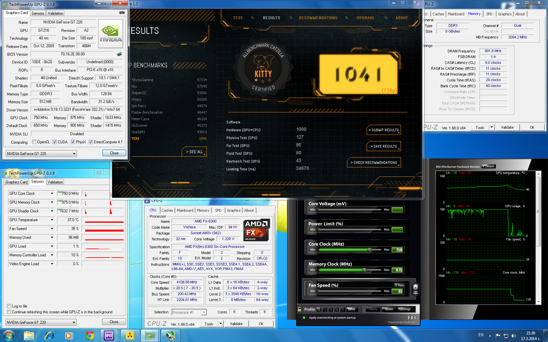The height and width of the screenshot is (342, 548).
Task: Click the volume icon in the system tray
Action: click(x=514, y=335)
